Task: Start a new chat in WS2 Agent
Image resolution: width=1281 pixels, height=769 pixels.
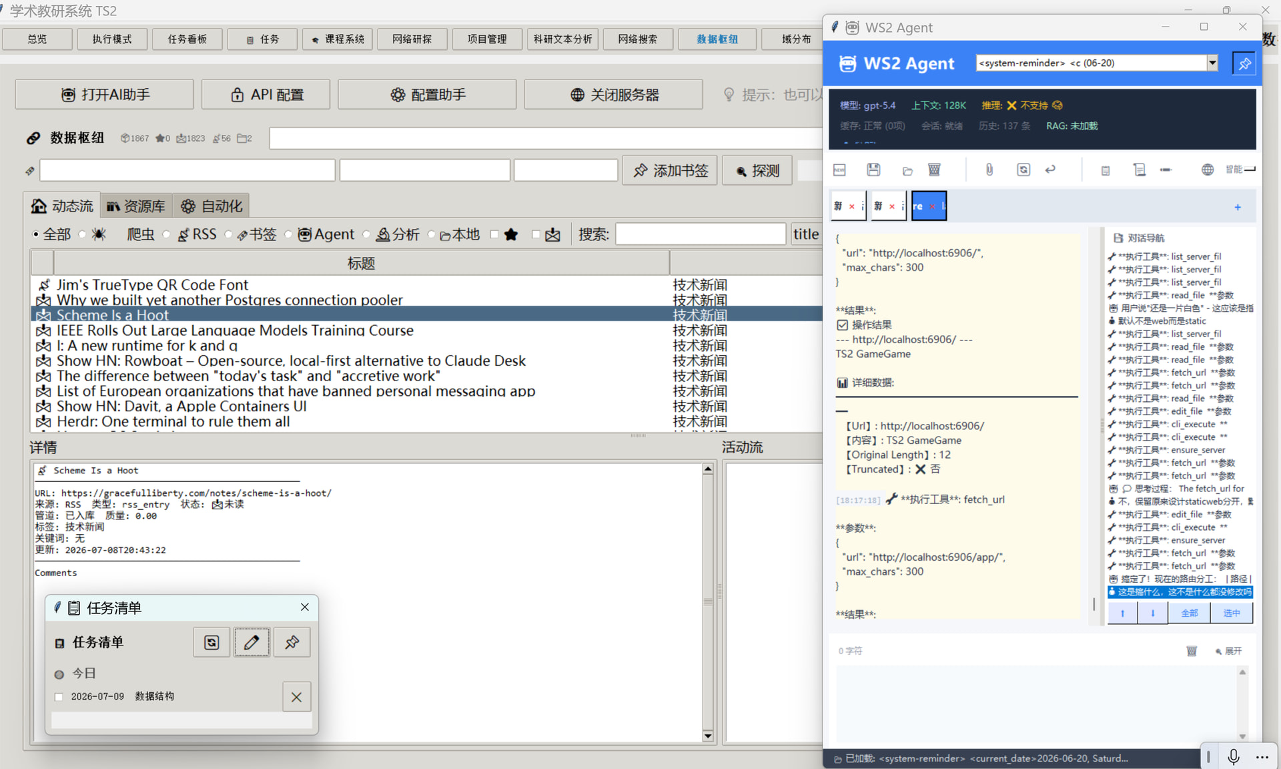Action: (839, 170)
